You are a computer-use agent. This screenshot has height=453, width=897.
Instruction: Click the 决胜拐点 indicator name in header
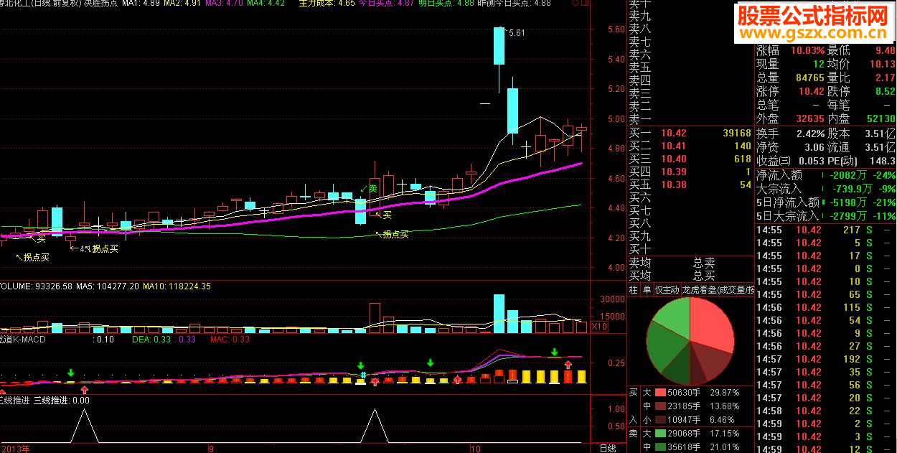click(100, 4)
